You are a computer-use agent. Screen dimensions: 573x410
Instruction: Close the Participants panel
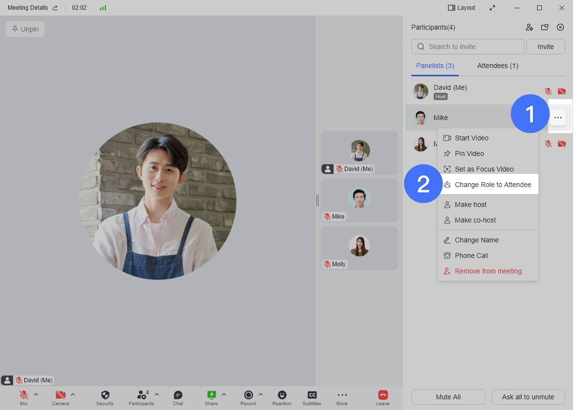click(x=560, y=27)
